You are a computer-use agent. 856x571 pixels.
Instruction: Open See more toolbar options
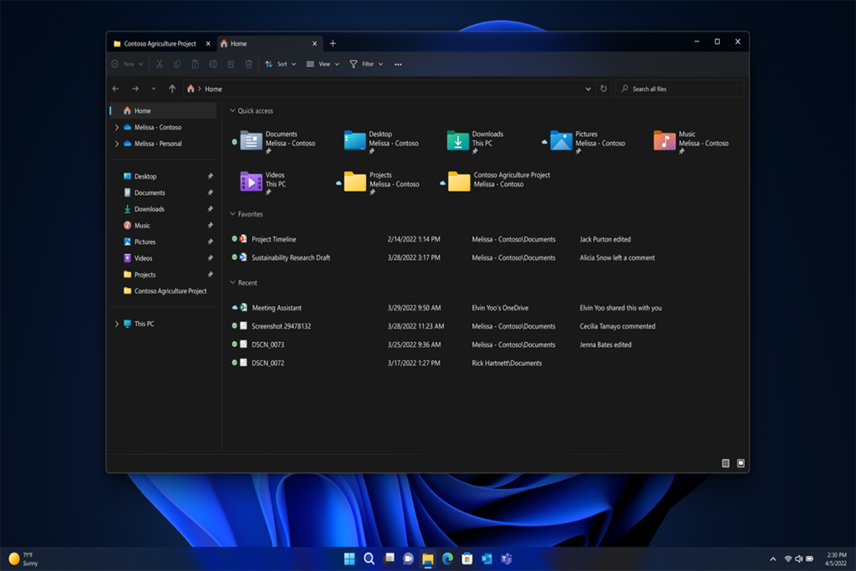pyautogui.click(x=399, y=64)
